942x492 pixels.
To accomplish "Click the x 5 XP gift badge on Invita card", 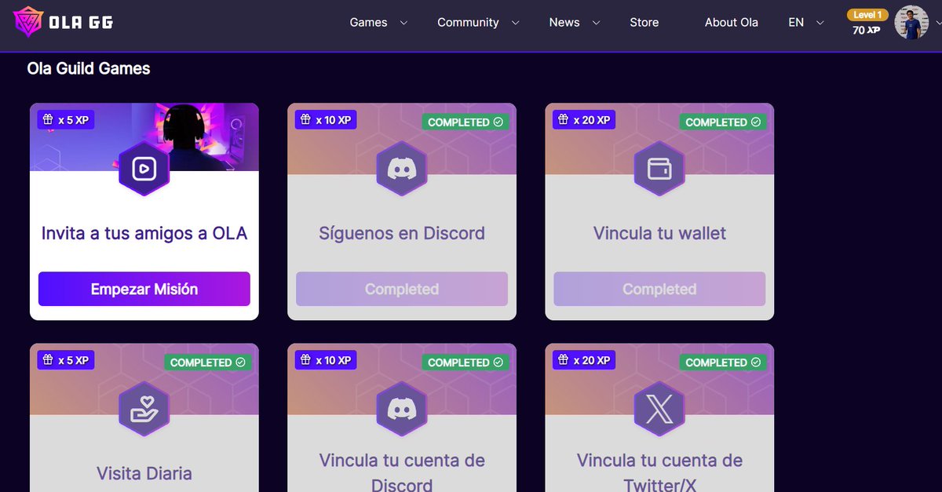I will coord(66,120).
